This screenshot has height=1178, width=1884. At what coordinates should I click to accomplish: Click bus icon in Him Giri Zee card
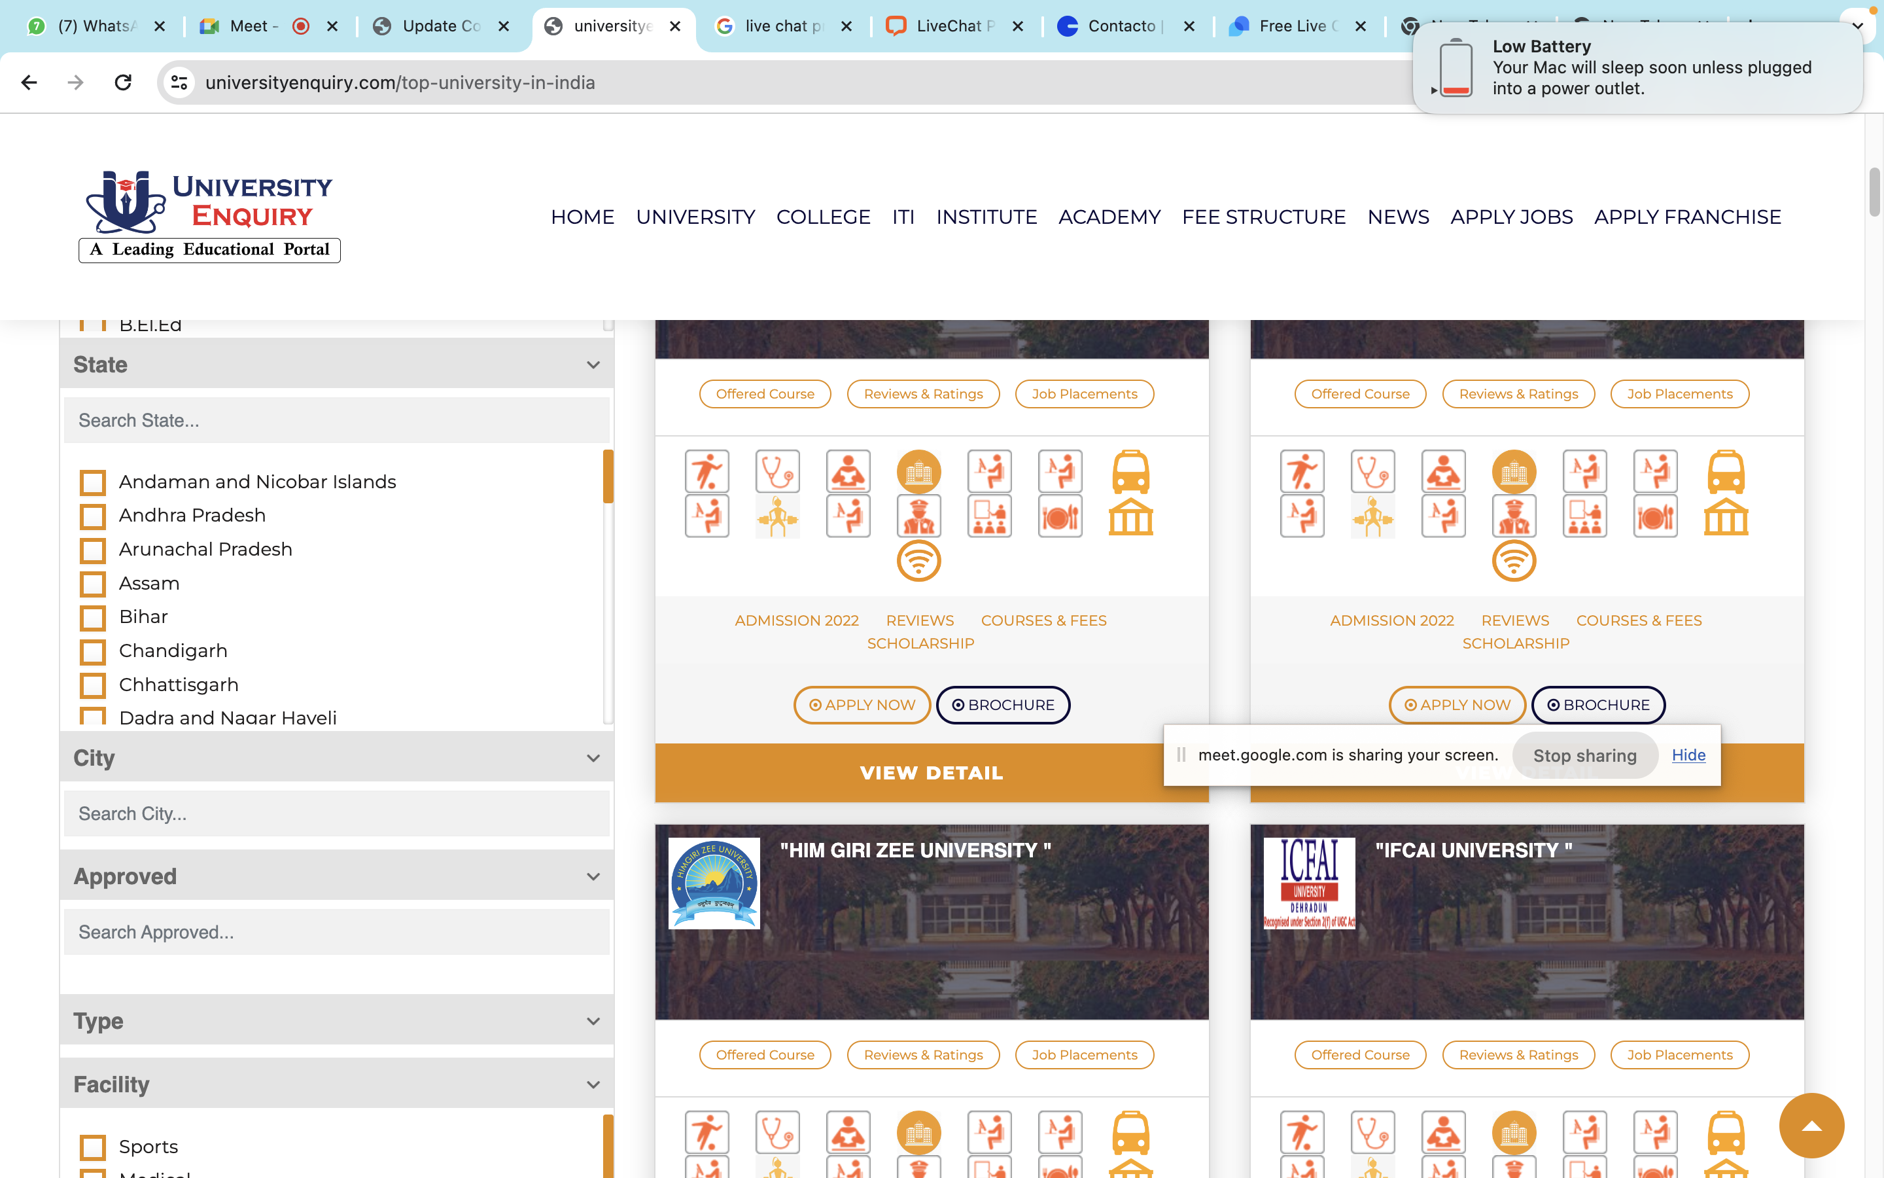point(1130,1132)
